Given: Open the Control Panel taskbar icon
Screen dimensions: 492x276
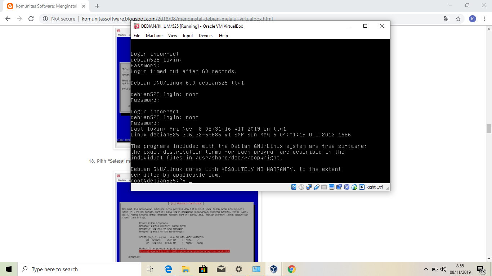Looking at the screenshot, I should pyautogui.click(x=256, y=269).
